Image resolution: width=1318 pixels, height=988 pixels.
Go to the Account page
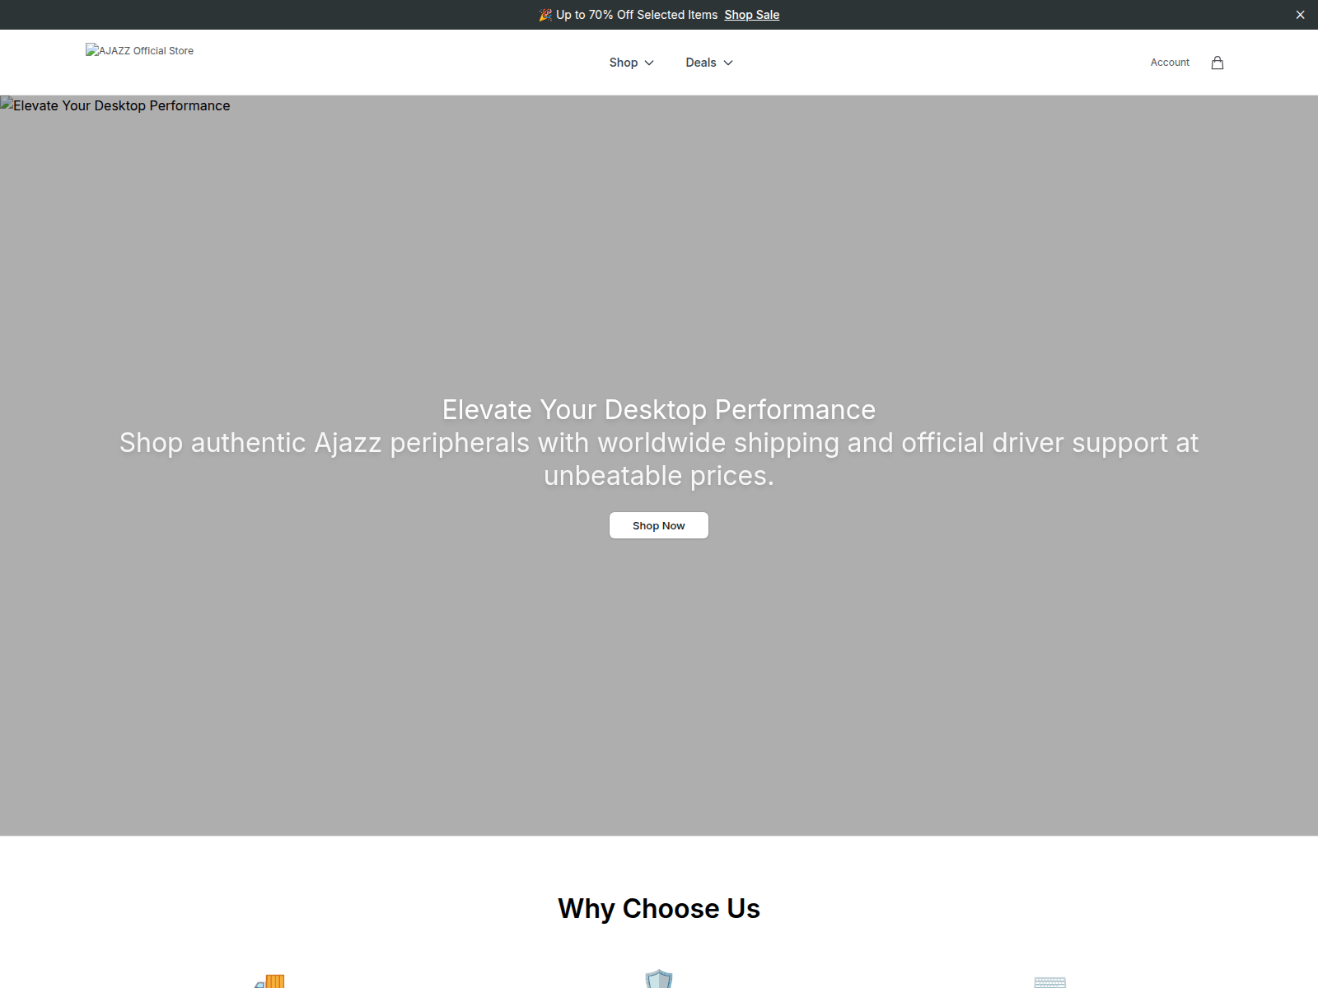click(x=1170, y=63)
